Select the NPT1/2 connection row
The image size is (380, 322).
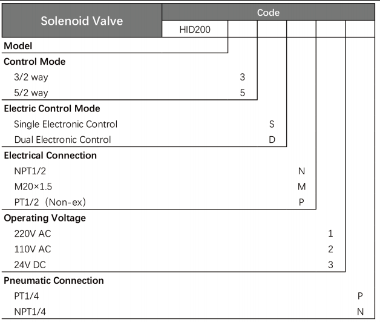[x=30, y=171]
